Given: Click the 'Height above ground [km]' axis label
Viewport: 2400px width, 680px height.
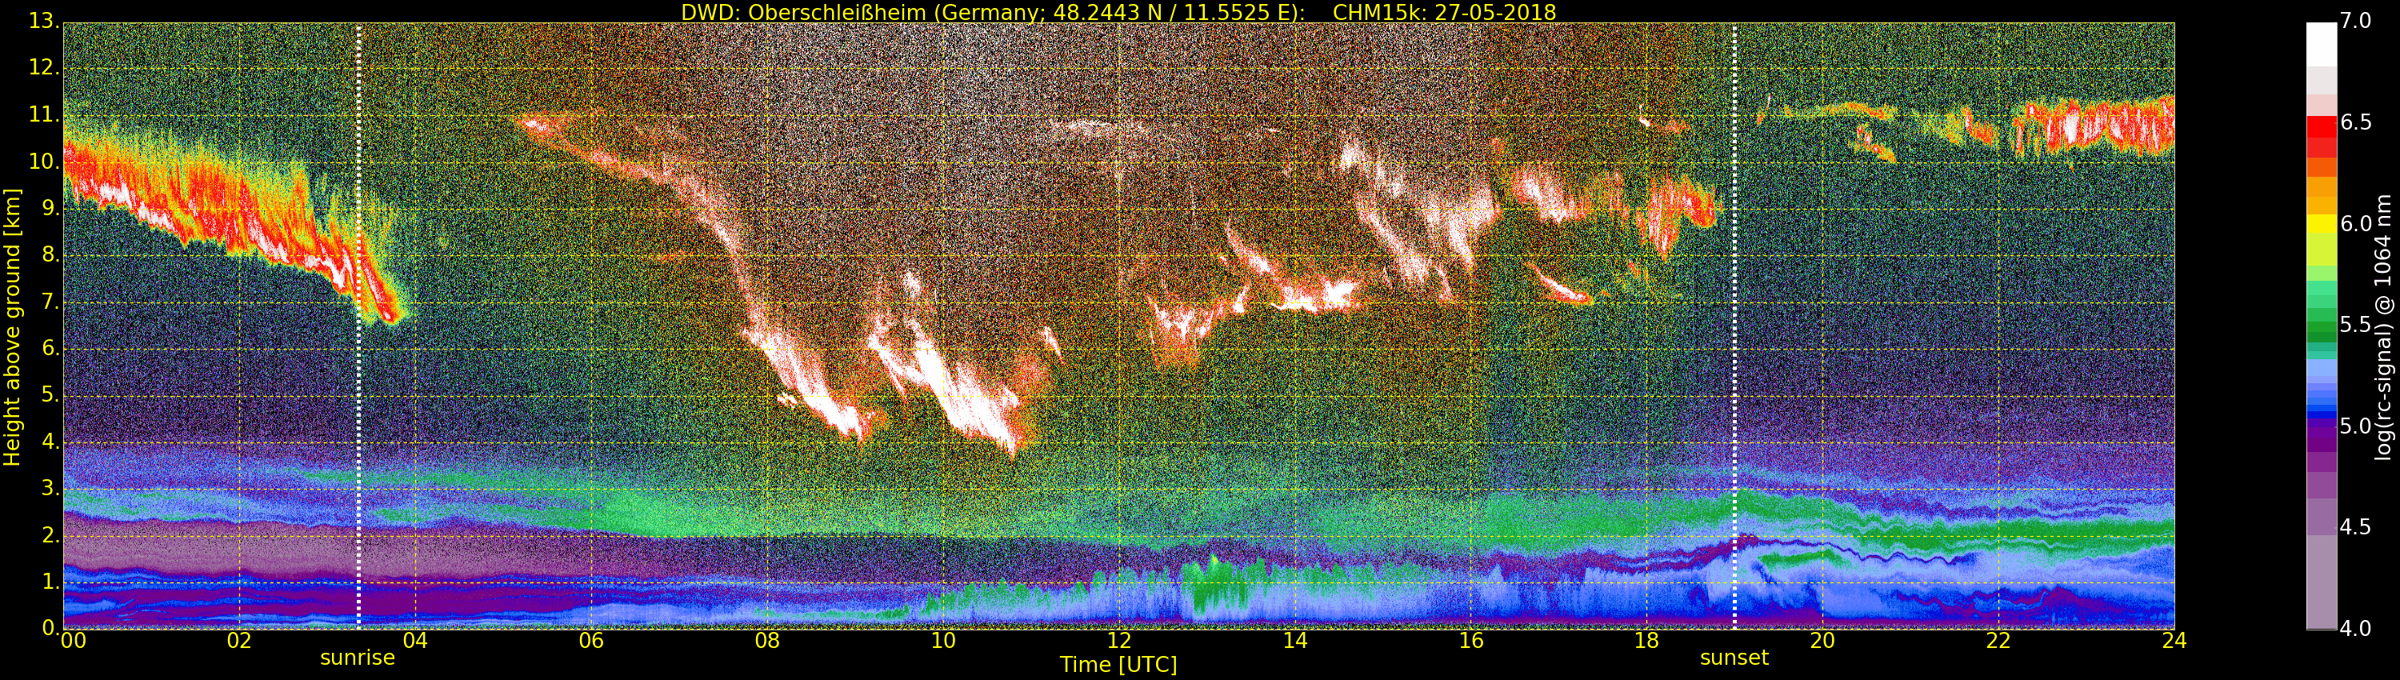Looking at the screenshot, I should point(12,327).
